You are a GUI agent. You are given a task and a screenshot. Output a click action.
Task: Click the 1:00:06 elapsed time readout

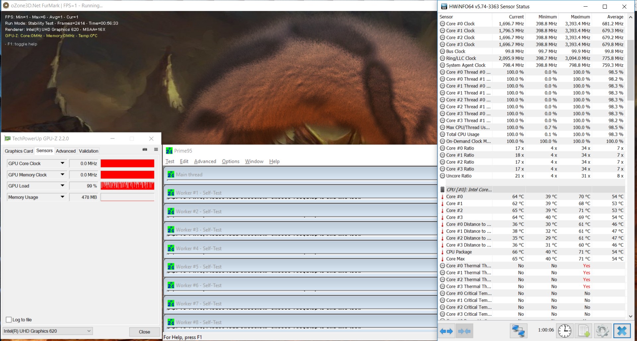(546, 330)
